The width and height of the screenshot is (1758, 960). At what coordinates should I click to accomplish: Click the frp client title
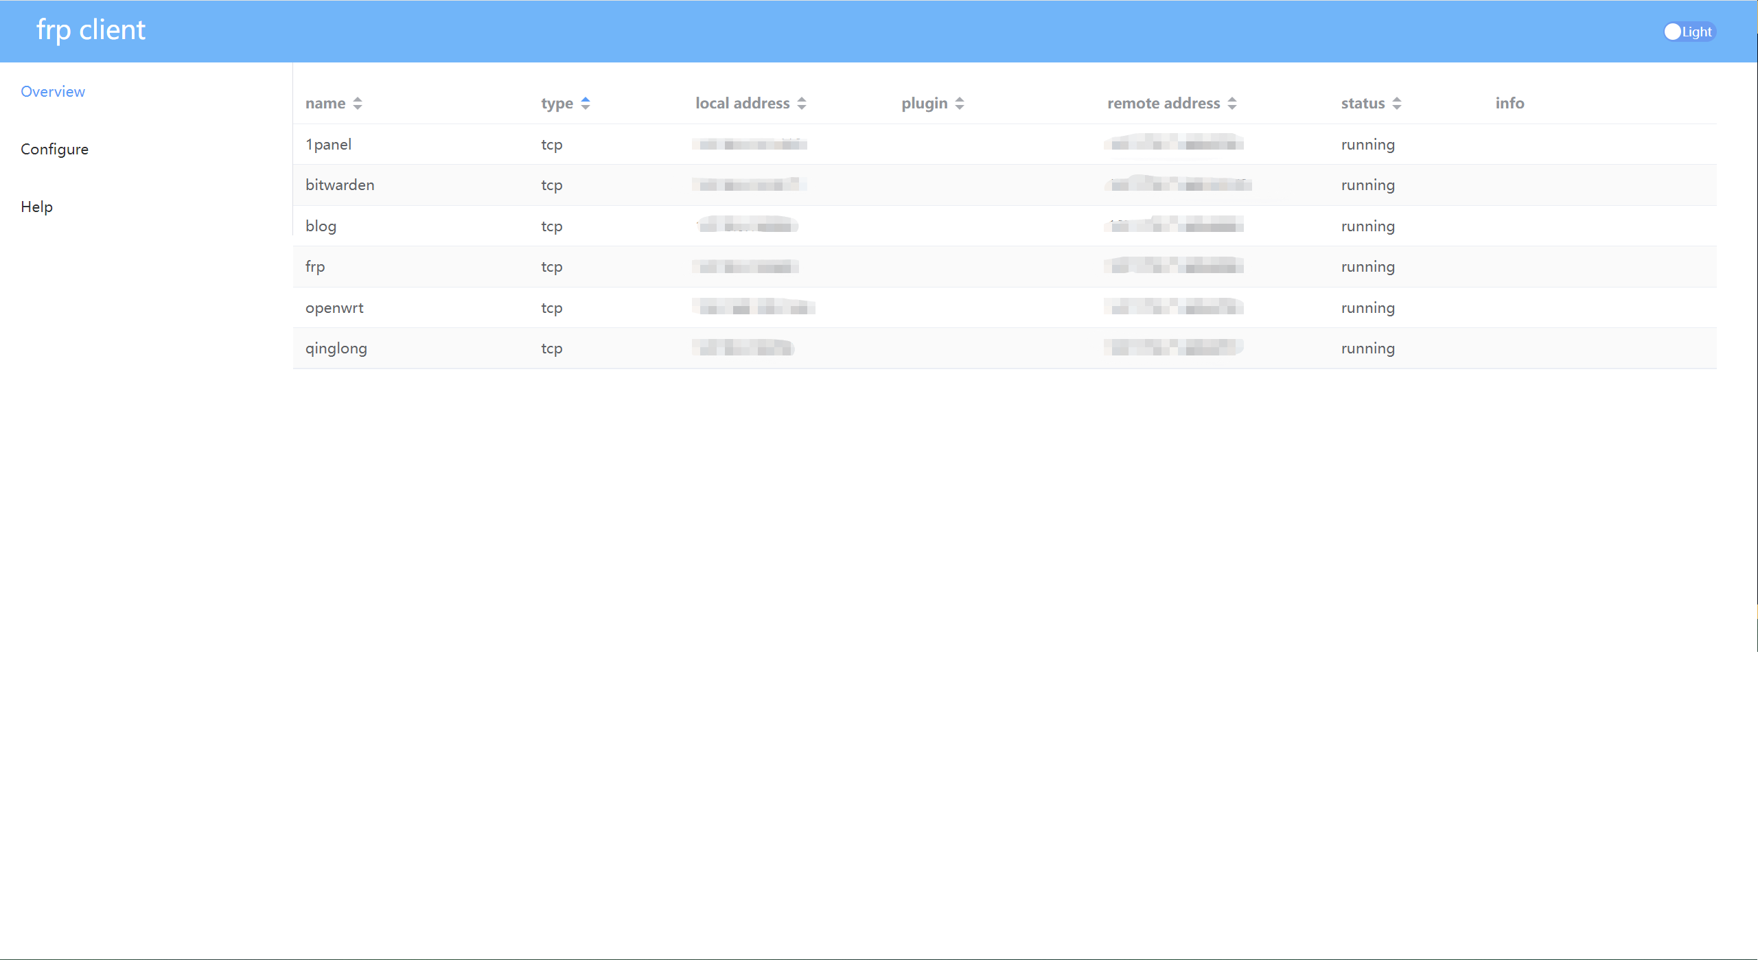tap(91, 30)
